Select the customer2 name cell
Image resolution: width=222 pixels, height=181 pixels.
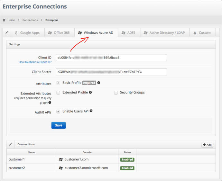pyautogui.click(x=31, y=168)
